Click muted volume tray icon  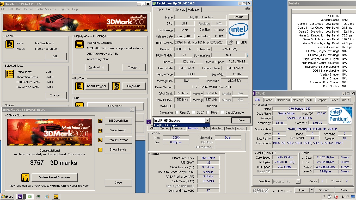[336, 197]
